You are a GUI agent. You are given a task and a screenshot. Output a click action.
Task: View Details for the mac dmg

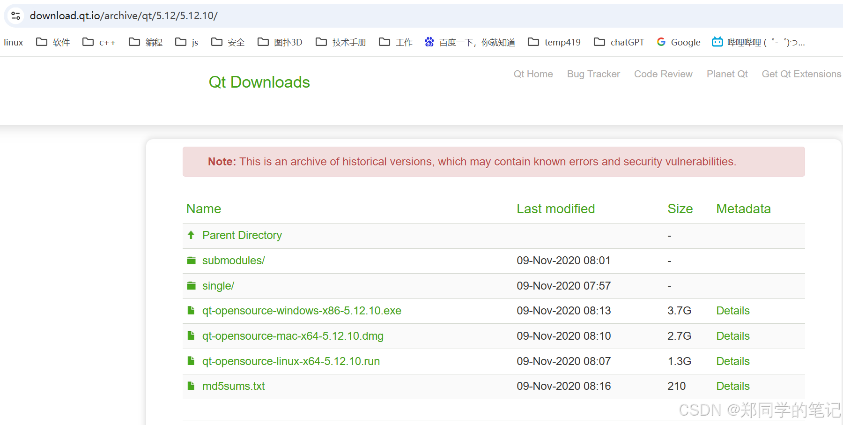[733, 336]
